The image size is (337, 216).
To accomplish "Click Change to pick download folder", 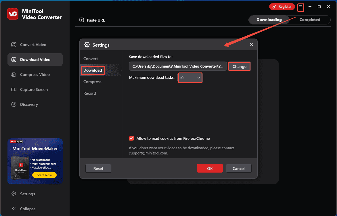I will [x=239, y=66].
